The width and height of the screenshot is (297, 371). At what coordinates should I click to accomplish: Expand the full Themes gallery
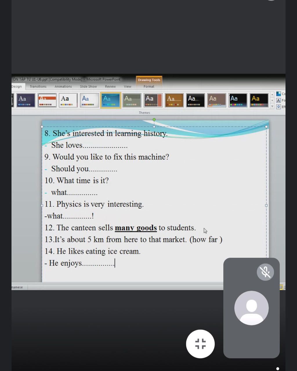click(x=272, y=106)
